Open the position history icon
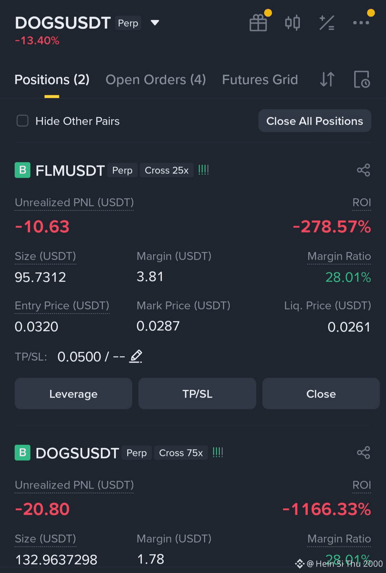Image resolution: width=386 pixels, height=573 pixels. pos(362,80)
